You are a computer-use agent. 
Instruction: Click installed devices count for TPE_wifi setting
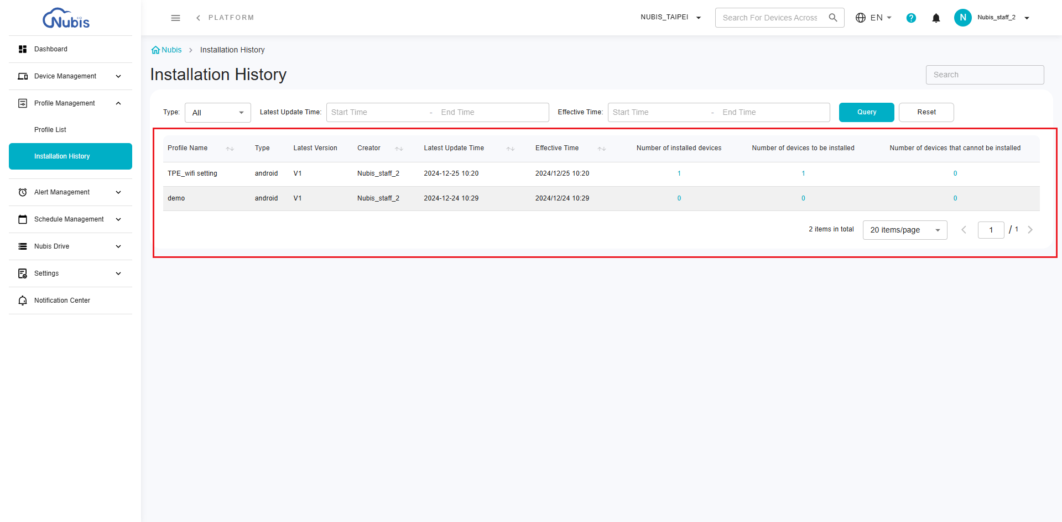click(679, 173)
